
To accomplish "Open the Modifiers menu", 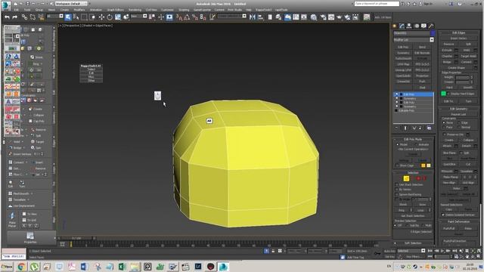I will pos(79,10).
